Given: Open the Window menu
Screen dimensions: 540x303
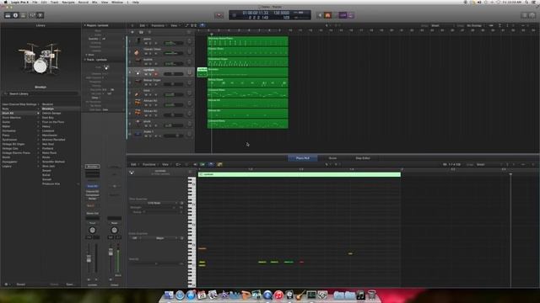Looking at the screenshot, I should tap(117, 2).
